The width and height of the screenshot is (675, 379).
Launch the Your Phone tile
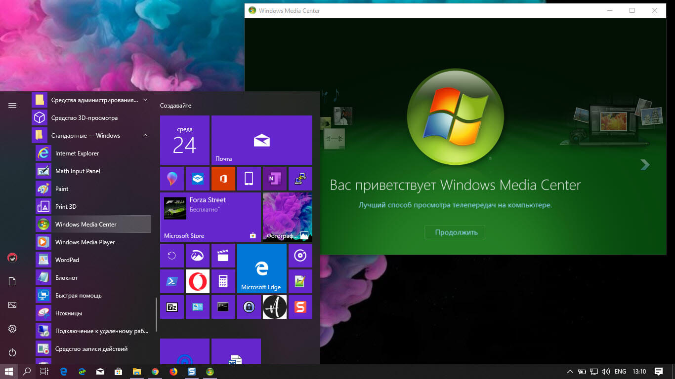[x=249, y=179]
